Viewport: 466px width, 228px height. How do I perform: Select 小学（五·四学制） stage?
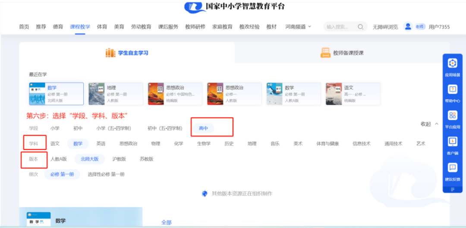point(113,128)
